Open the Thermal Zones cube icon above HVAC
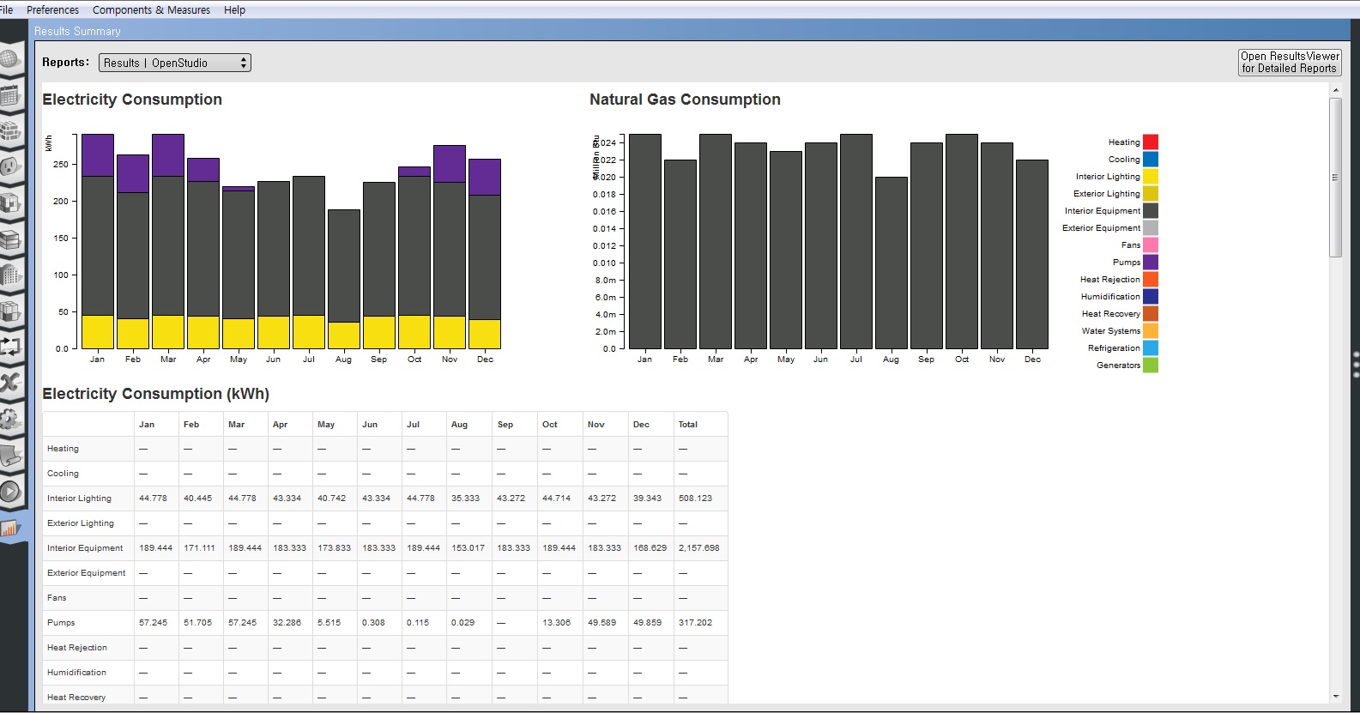 point(9,311)
